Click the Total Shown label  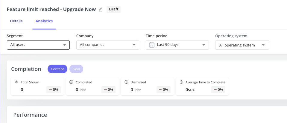point(30,82)
